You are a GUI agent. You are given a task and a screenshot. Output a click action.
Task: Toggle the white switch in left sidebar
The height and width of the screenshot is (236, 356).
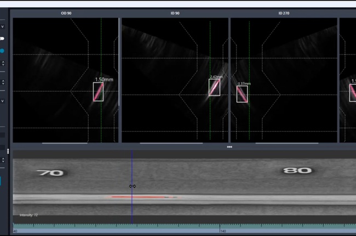2,39
